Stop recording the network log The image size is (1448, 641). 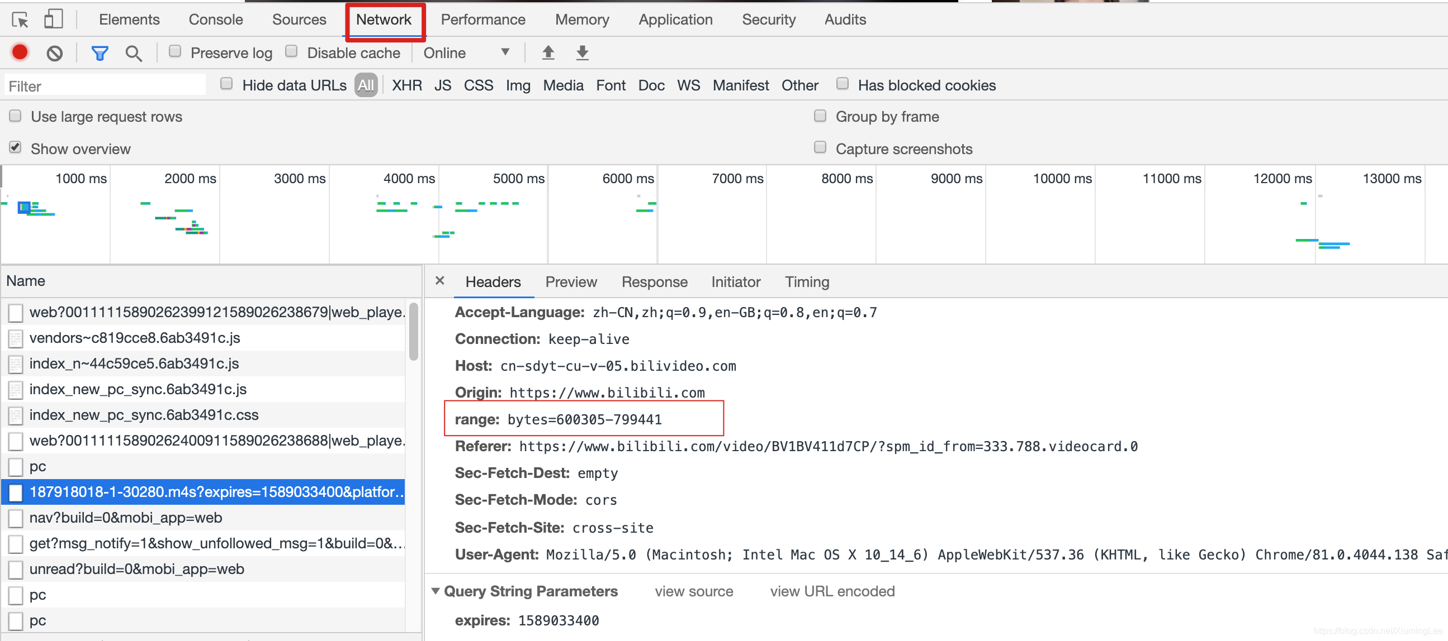tap(19, 52)
